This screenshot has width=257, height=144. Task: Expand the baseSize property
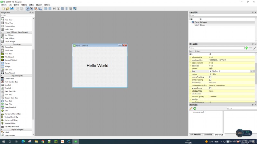coord(190,66)
